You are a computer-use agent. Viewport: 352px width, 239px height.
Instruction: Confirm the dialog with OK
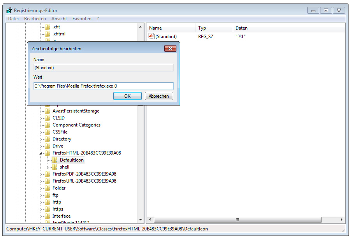click(x=127, y=96)
